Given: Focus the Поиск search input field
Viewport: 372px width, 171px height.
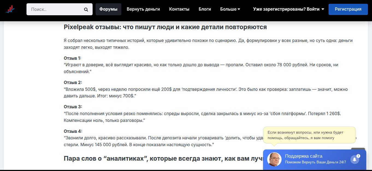Looking at the screenshot, I should pyautogui.click(x=56, y=9).
